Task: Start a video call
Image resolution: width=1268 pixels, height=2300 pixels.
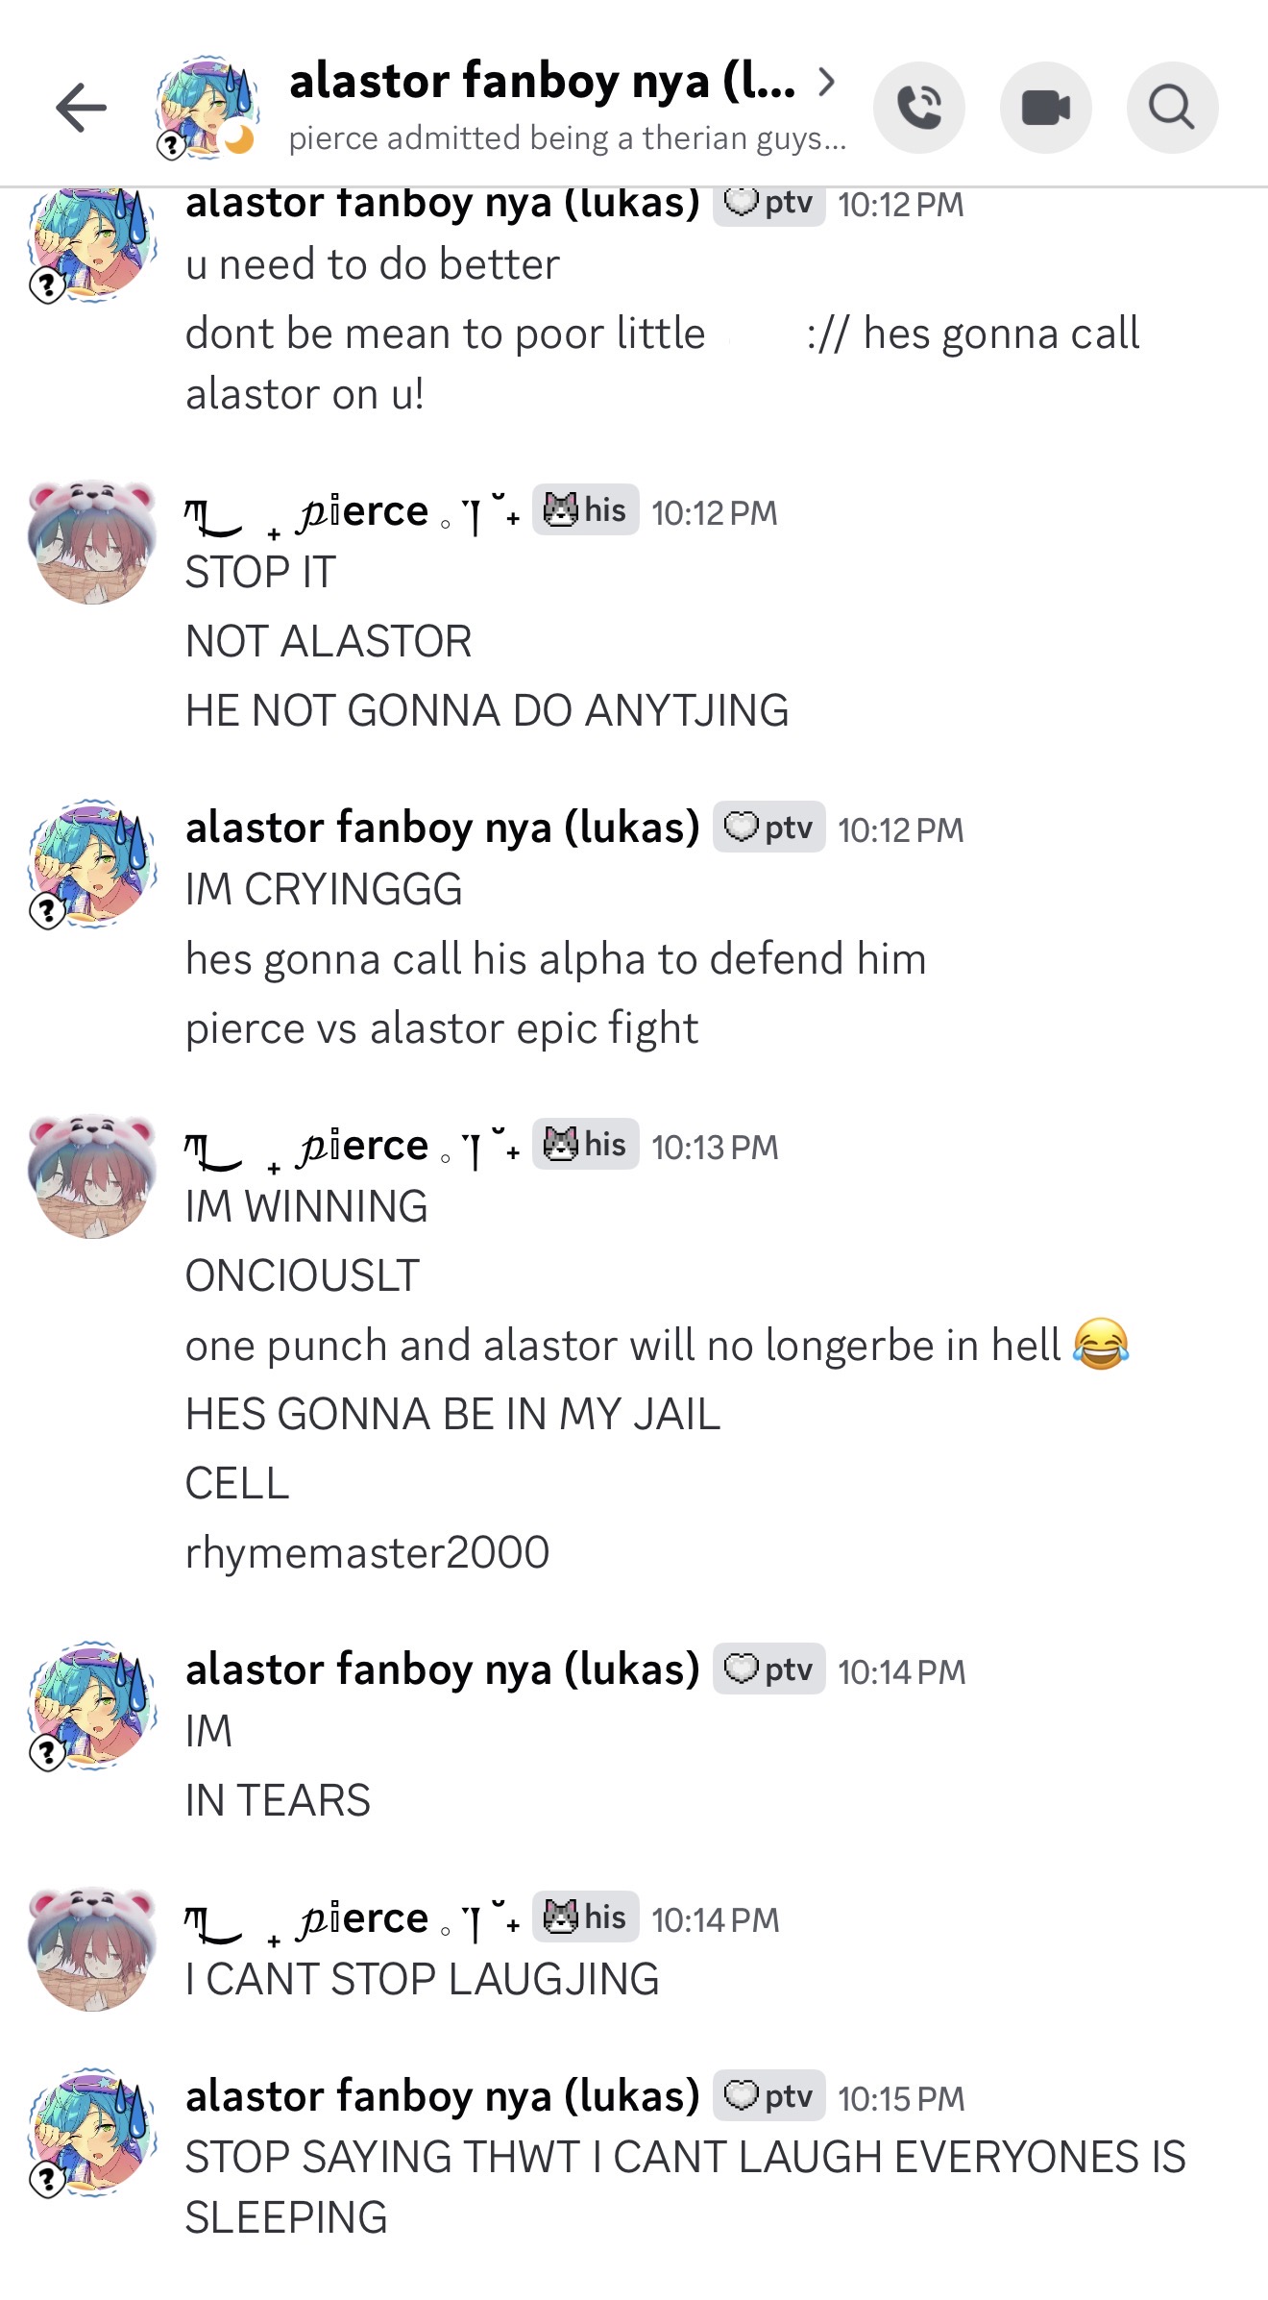Action: coord(1046,108)
